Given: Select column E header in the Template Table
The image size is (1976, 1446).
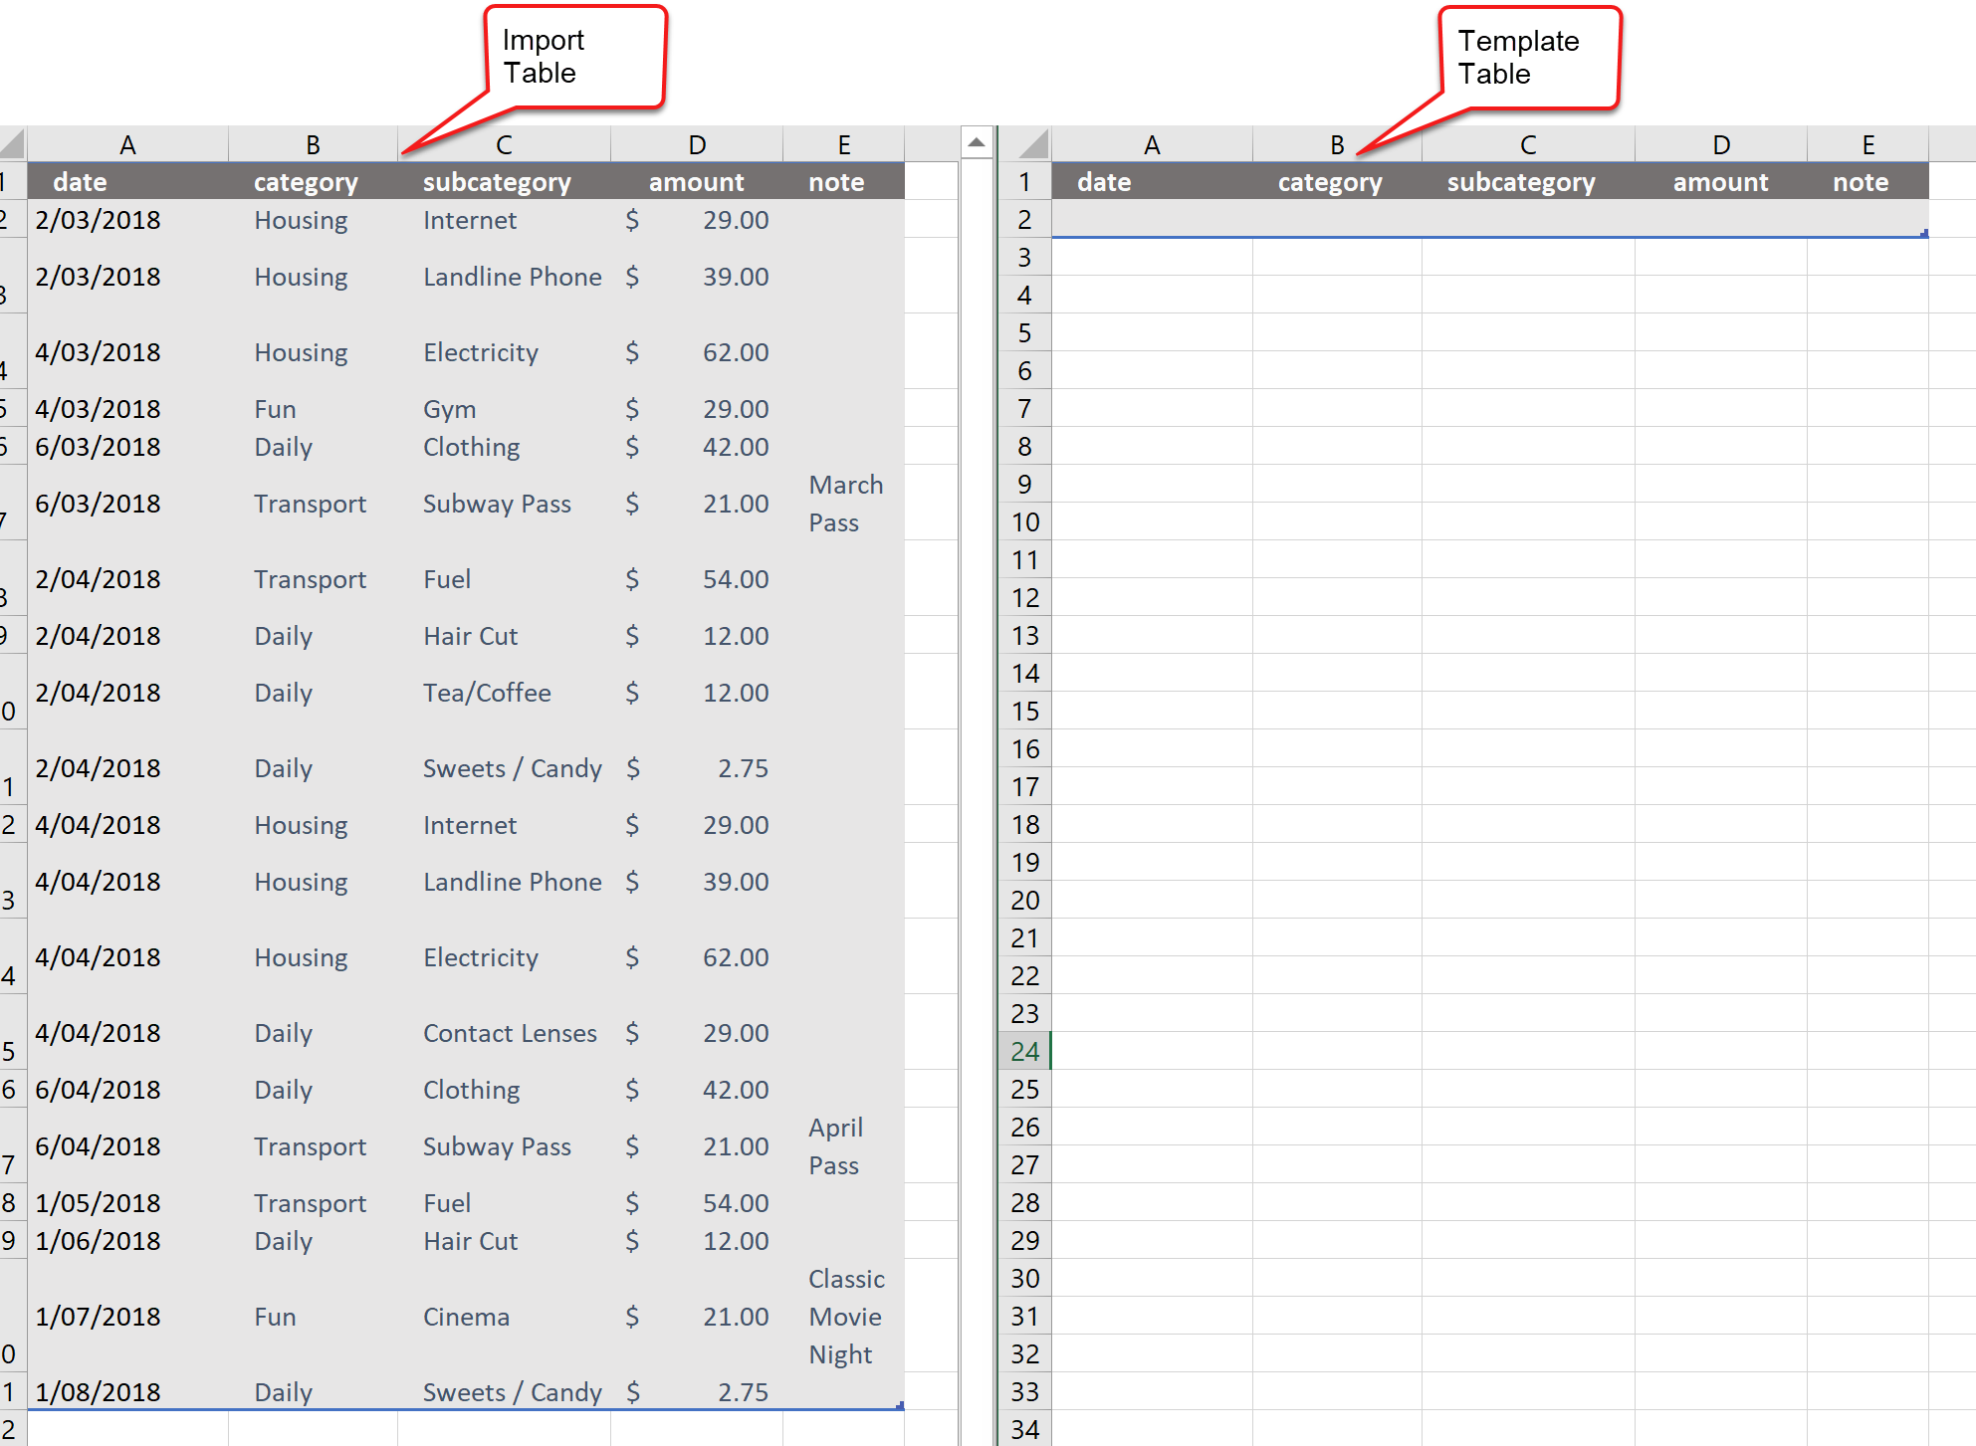Looking at the screenshot, I should tap(1866, 143).
